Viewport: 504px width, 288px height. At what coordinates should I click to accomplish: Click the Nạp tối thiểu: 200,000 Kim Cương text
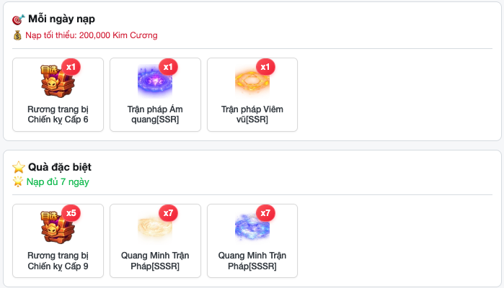92,35
